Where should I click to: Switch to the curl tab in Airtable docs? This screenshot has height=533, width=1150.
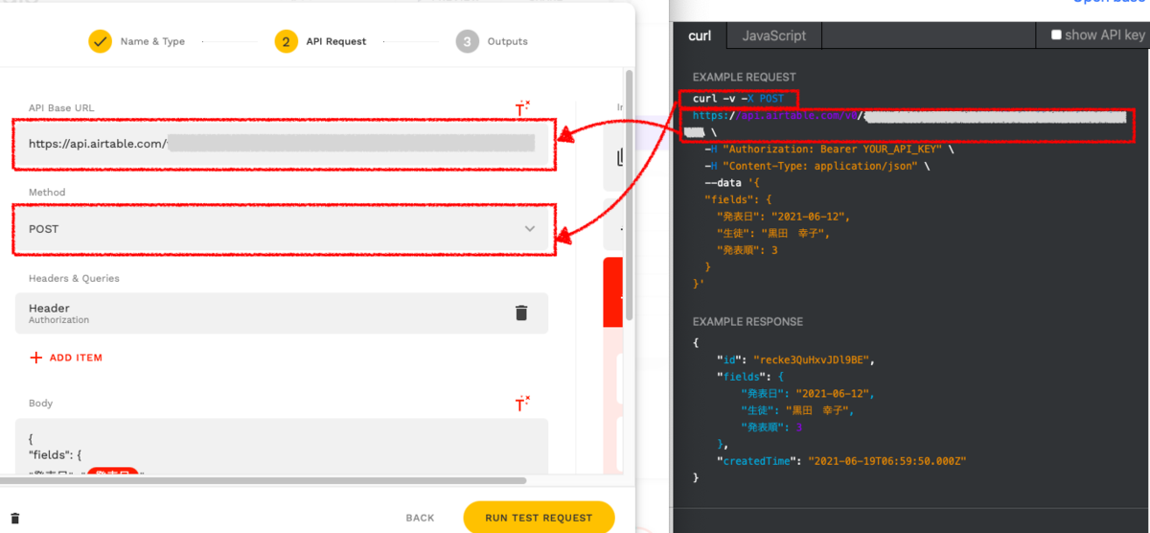[x=700, y=35]
